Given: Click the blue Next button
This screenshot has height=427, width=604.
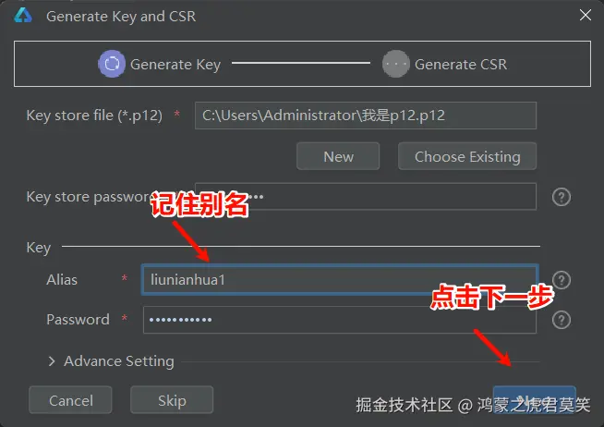Looking at the screenshot, I should (x=535, y=399).
